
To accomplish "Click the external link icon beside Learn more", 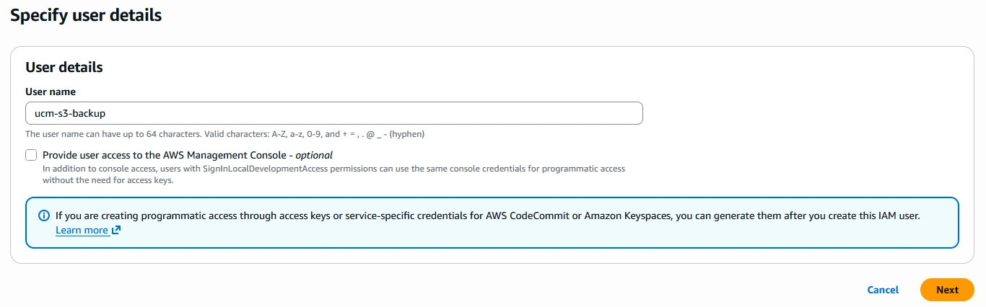I will click(x=116, y=231).
